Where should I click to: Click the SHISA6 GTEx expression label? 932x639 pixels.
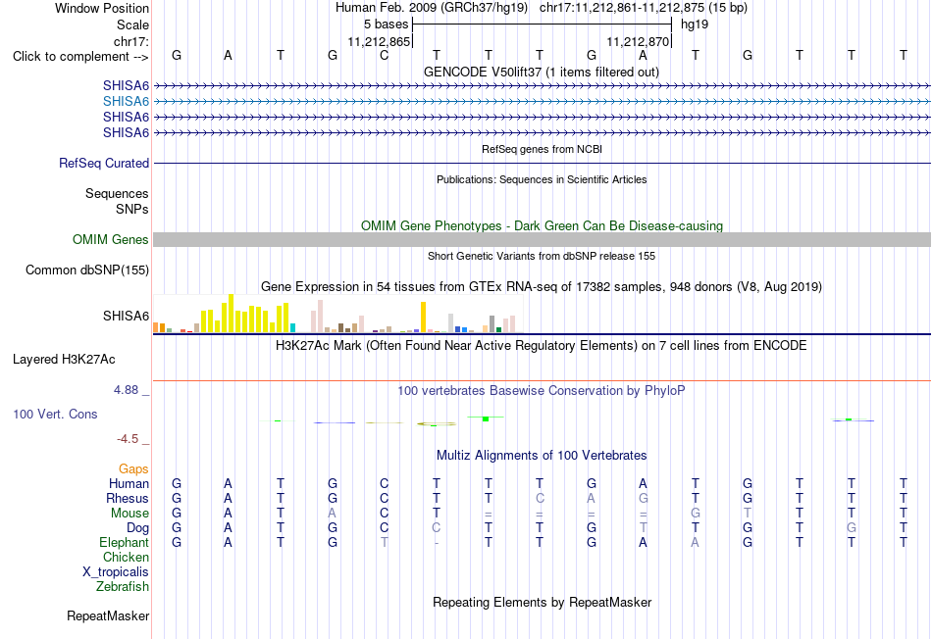click(x=126, y=316)
